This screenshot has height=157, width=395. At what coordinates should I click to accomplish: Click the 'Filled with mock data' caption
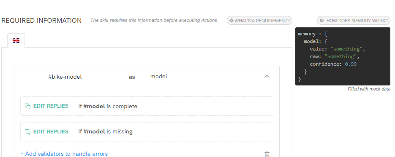(369, 89)
